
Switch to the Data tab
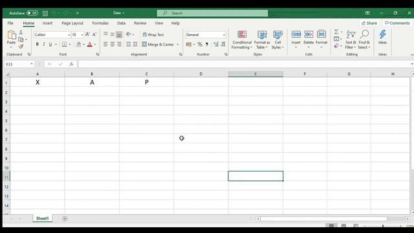pyautogui.click(x=121, y=23)
